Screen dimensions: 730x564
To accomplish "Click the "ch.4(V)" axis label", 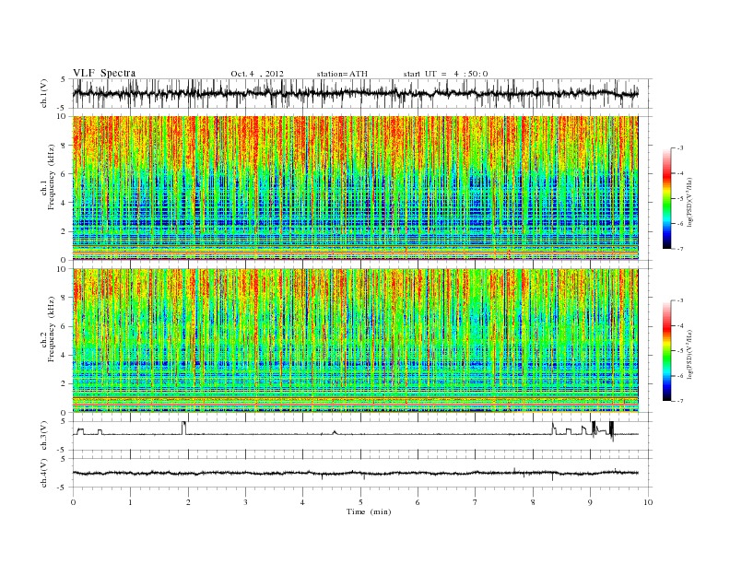I will coord(44,474).
